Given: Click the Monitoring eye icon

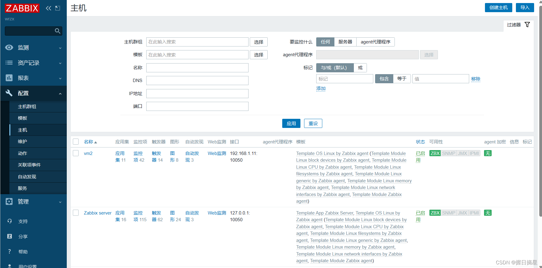Looking at the screenshot, I should 9,47.
